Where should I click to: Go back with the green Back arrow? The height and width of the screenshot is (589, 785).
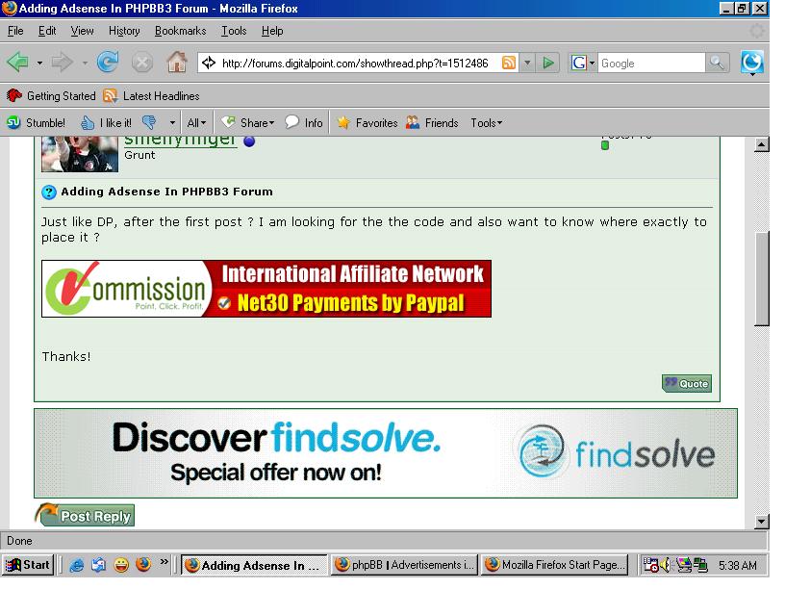coord(18,63)
